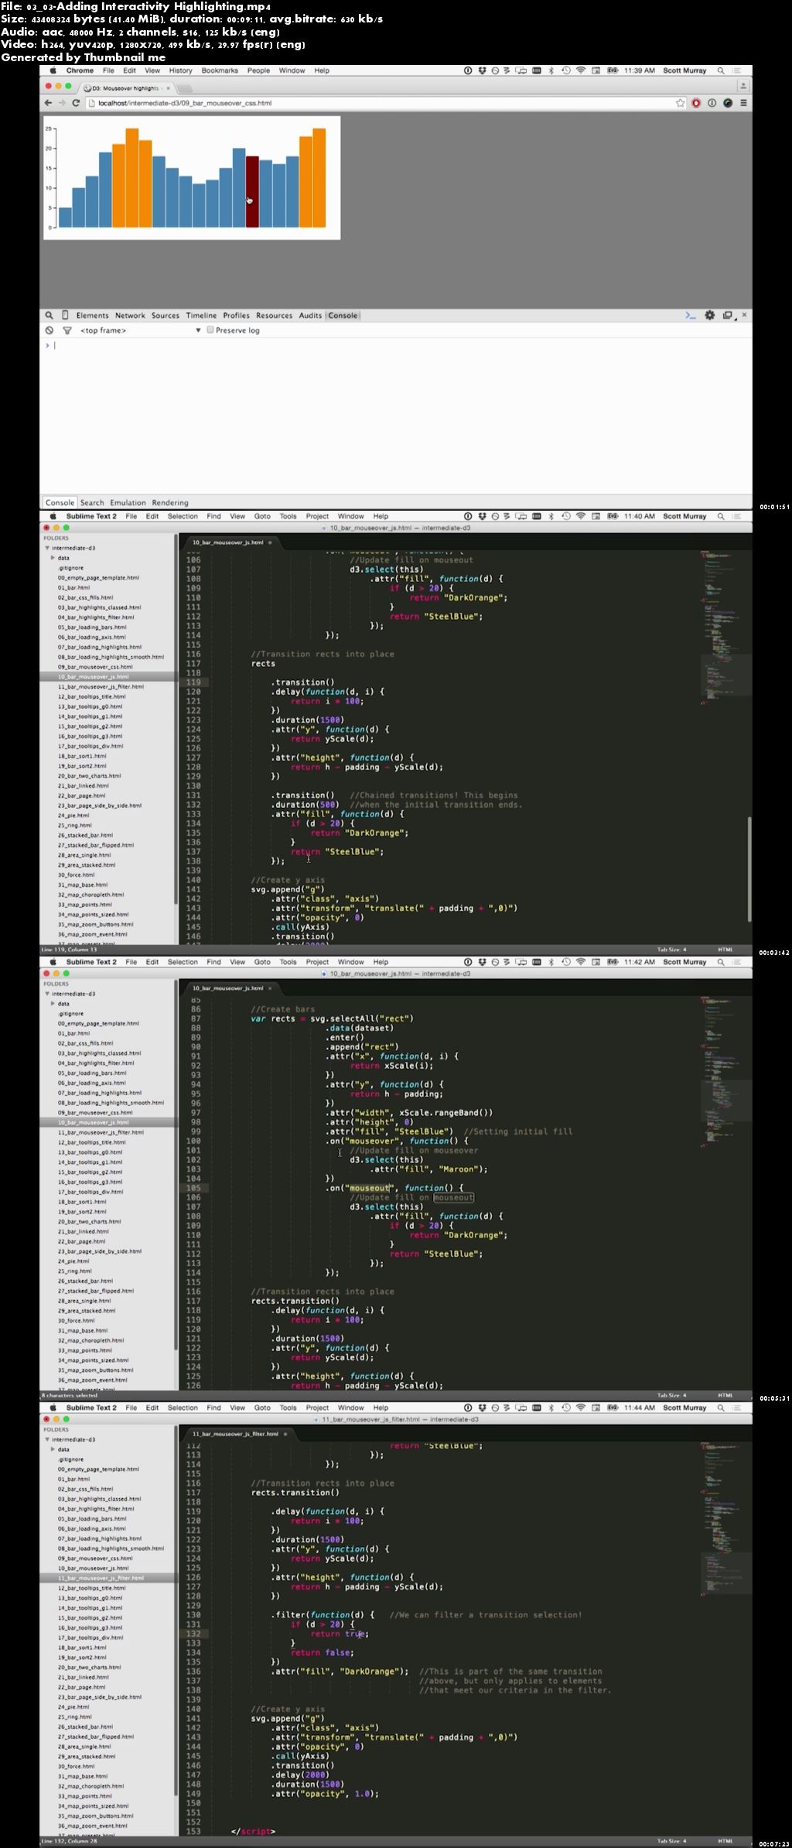The width and height of the screenshot is (792, 1848).
Task: Close the DevTools panel with the X
Action: coord(745,315)
